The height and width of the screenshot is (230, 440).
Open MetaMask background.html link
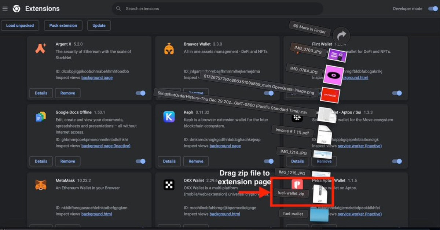pos(96,214)
